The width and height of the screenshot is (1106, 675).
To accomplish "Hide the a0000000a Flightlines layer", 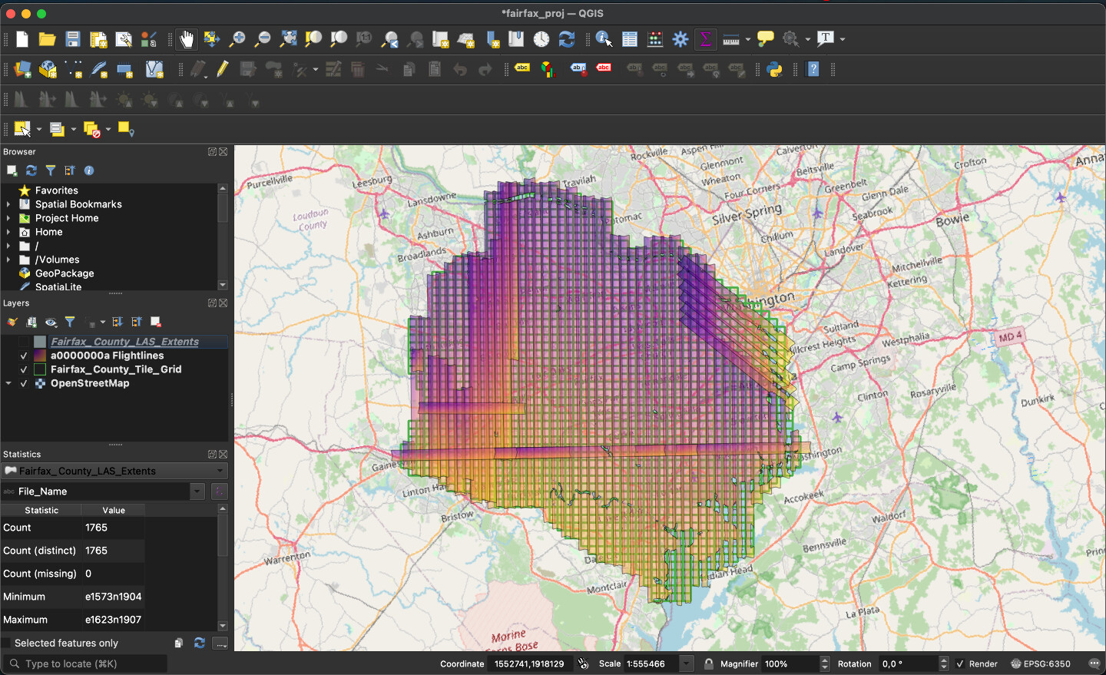I will click(x=24, y=356).
